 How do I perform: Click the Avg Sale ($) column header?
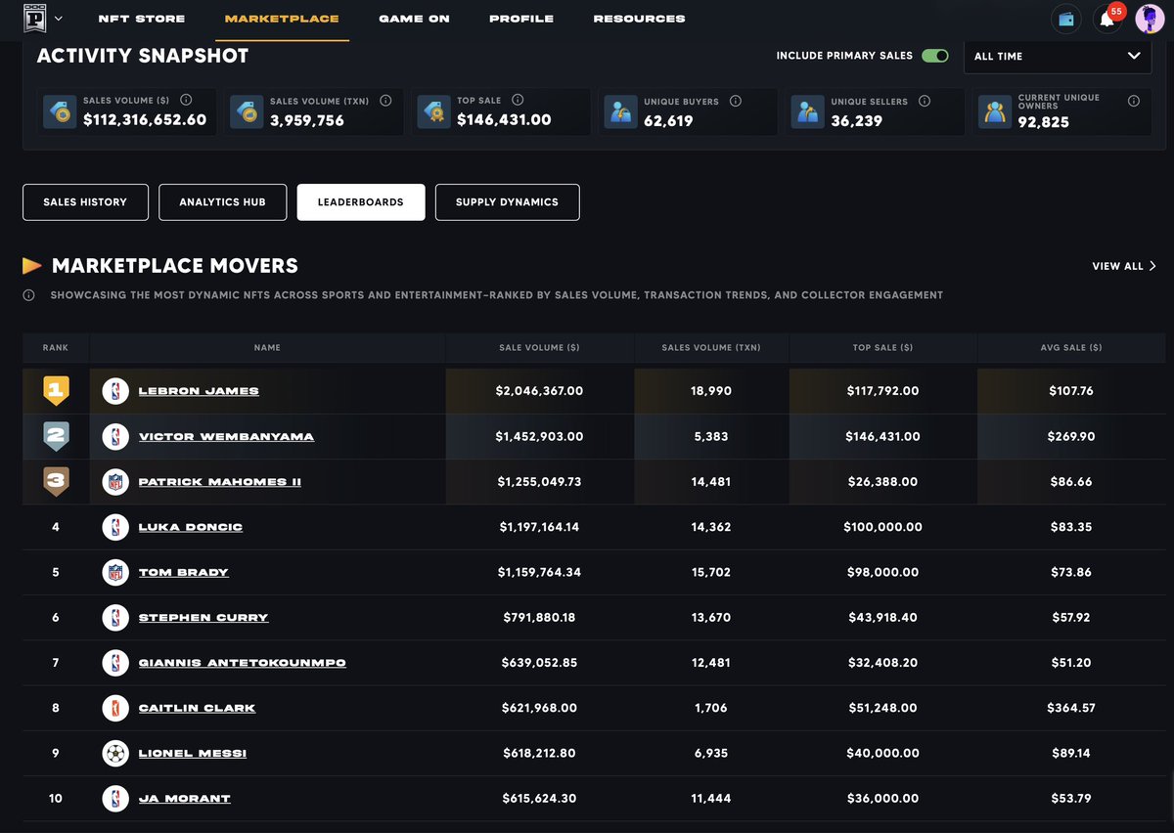coord(1070,348)
